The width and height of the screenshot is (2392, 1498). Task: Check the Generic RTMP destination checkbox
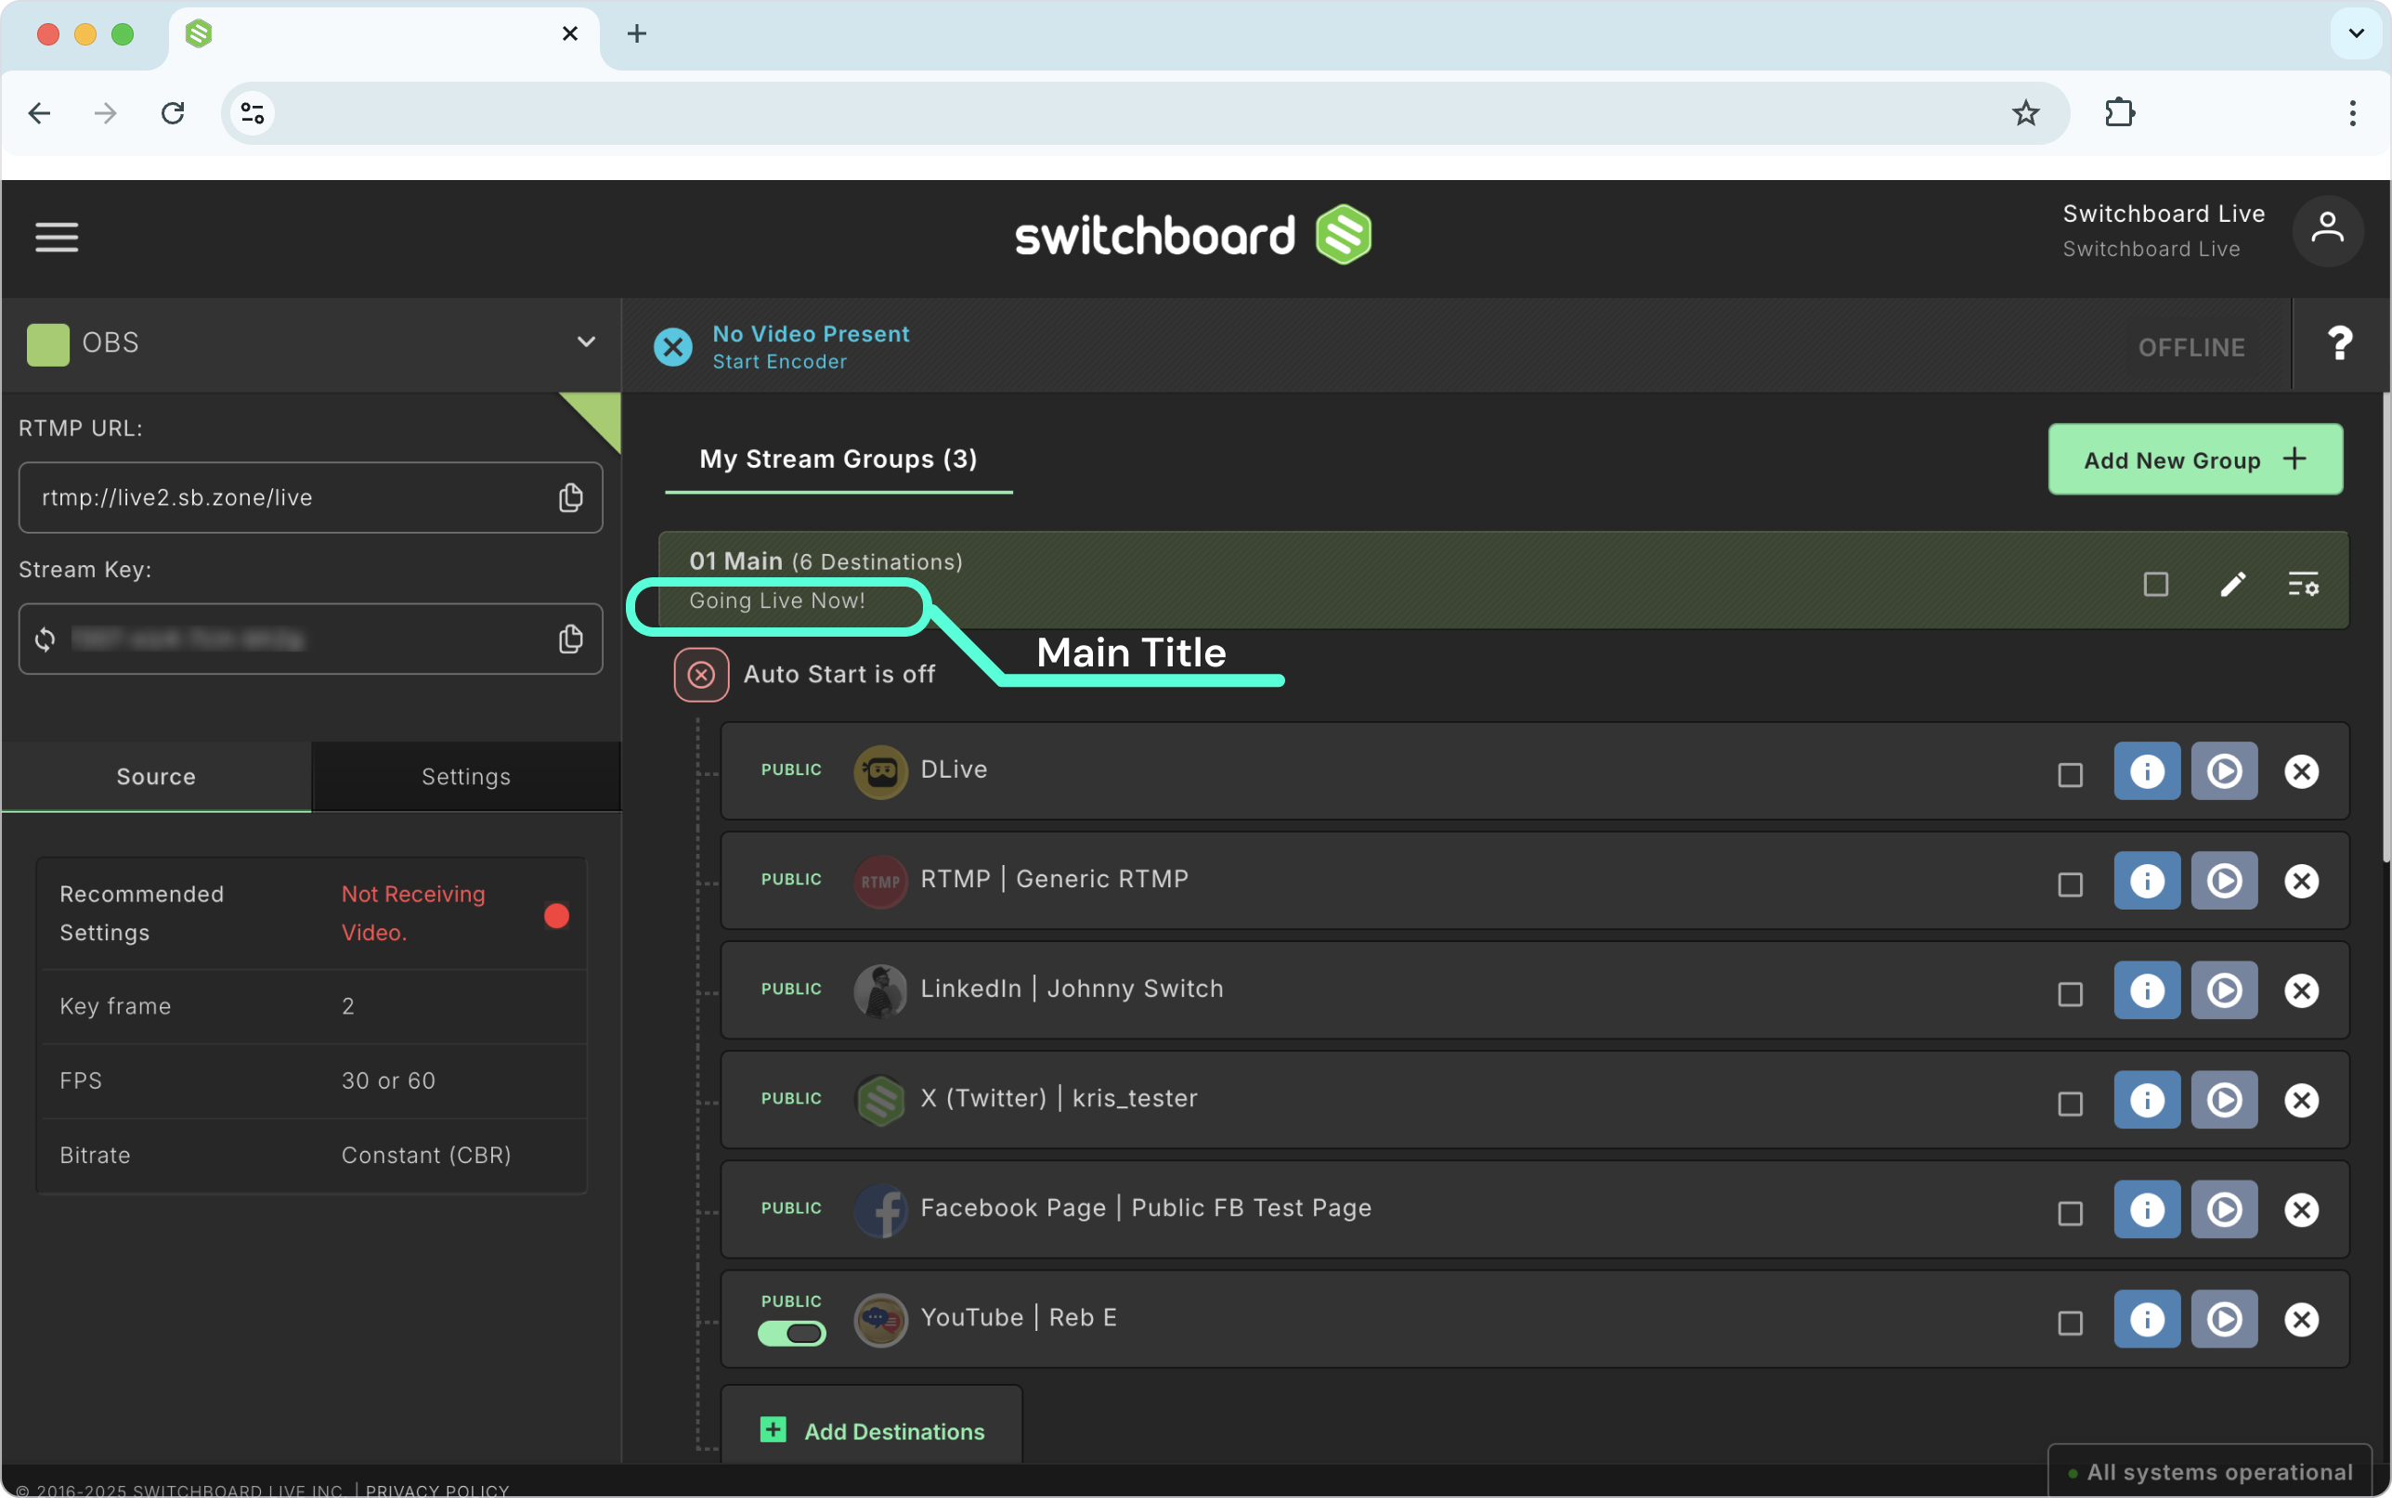(x=2070, y=885)
